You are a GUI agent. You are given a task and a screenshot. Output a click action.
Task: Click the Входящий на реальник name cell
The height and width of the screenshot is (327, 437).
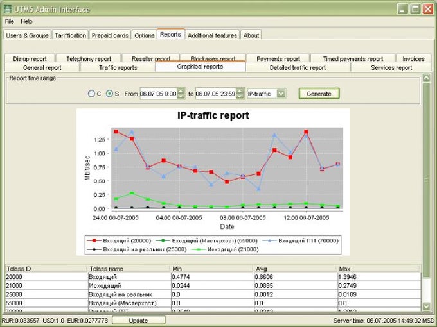pos(130,294)
